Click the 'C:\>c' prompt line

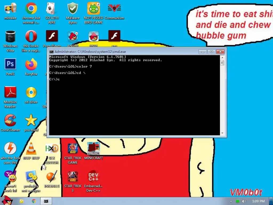point(54,79)
